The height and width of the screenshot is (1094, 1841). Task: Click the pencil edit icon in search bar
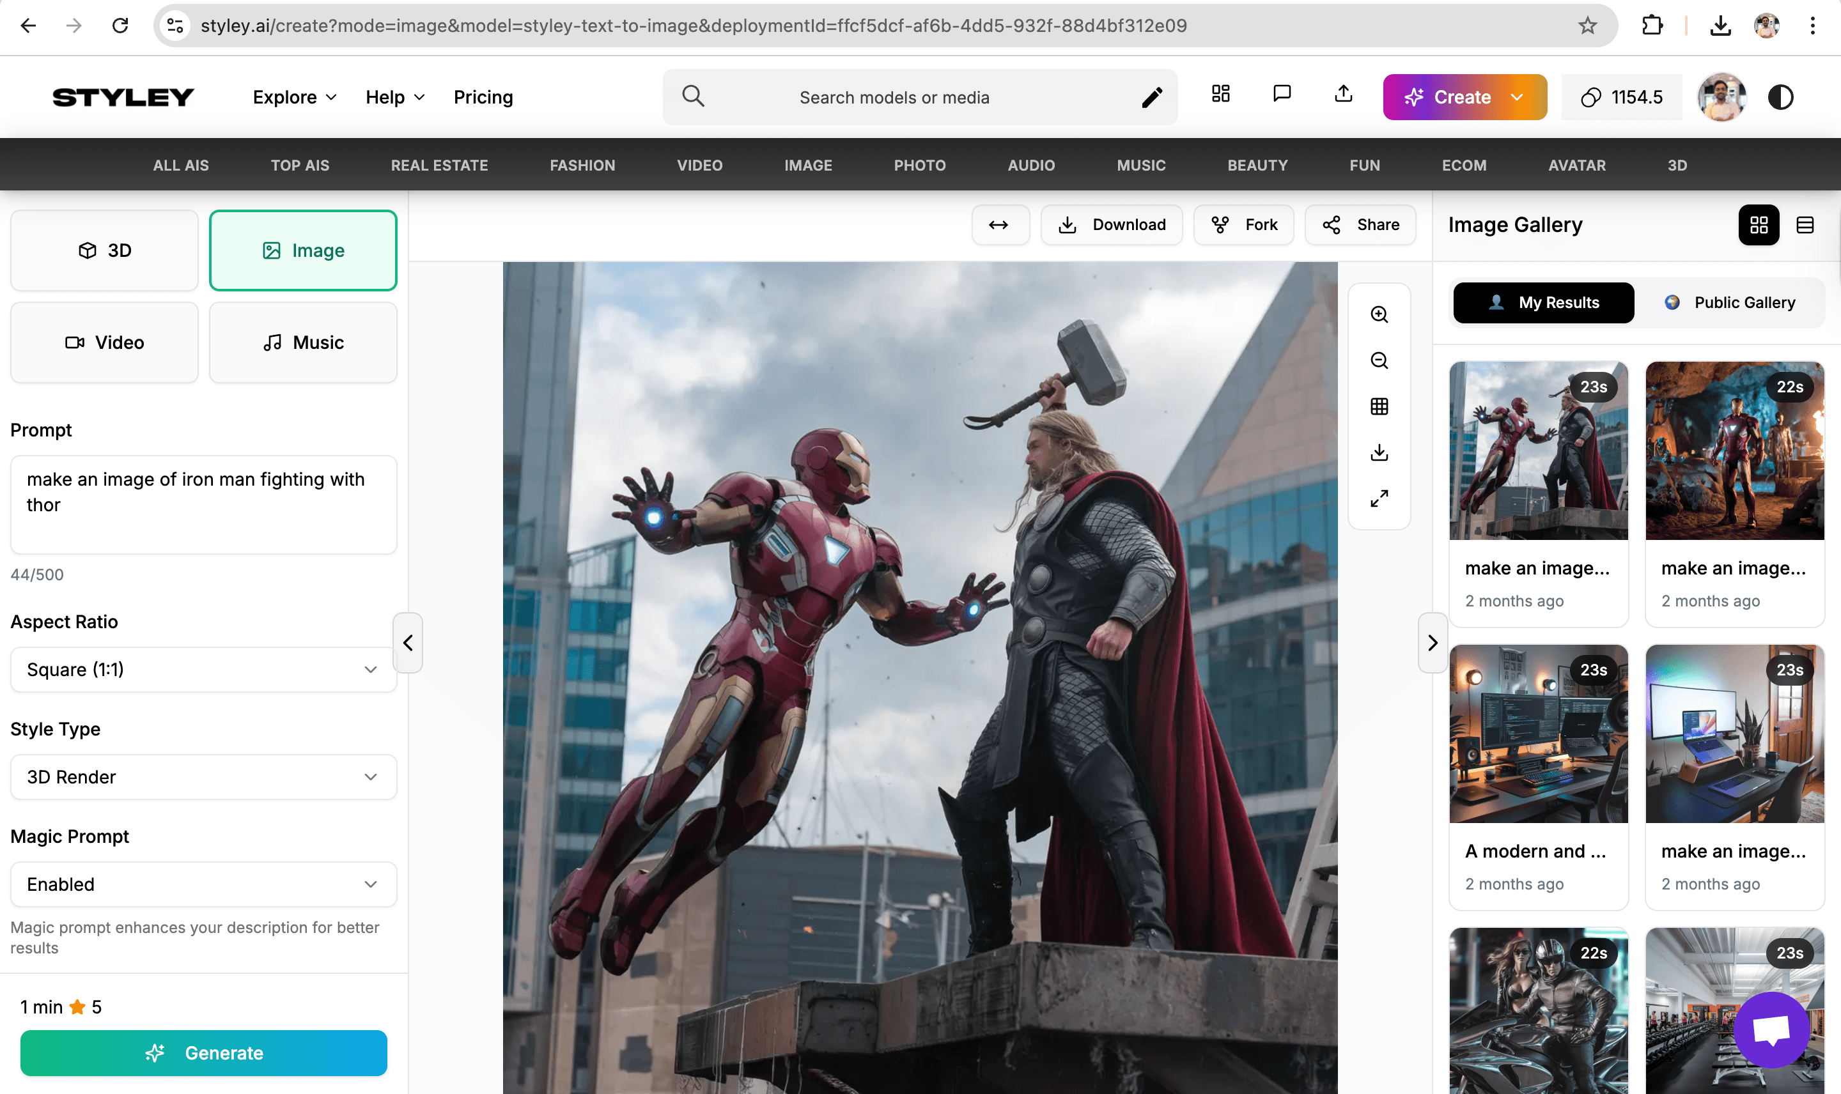pos(1152,97)
